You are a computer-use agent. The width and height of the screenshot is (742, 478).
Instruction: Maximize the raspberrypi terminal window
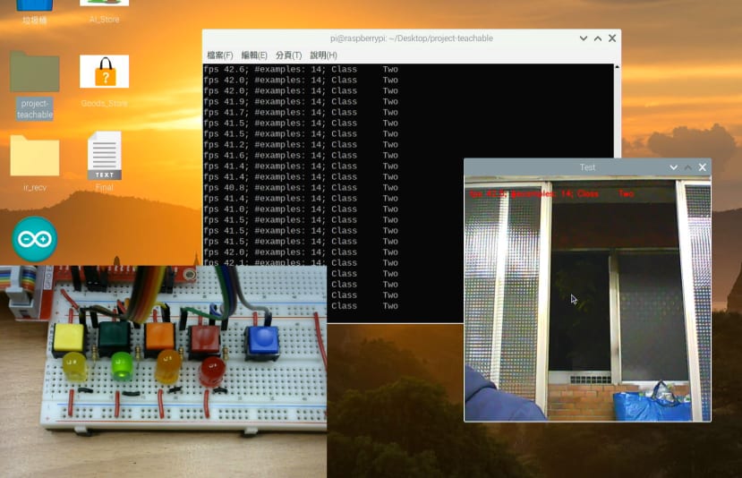(x=598, y=38)
